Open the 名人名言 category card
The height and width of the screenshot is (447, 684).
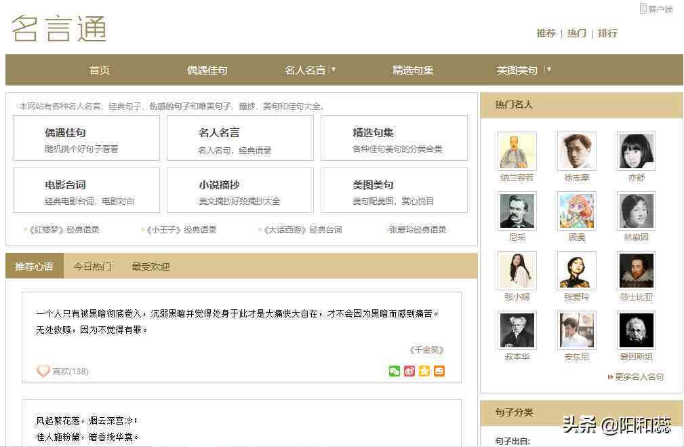coord(241,138)
